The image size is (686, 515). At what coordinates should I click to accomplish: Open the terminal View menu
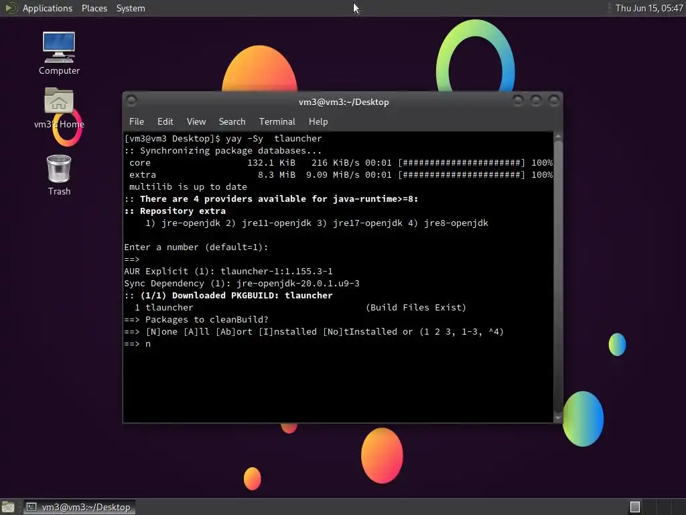(x=196, y=122)
